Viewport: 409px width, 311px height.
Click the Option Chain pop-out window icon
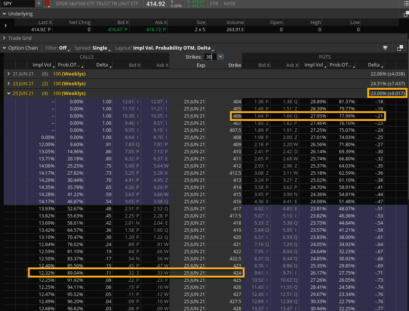pyautogui.click(x=400, y=48)
